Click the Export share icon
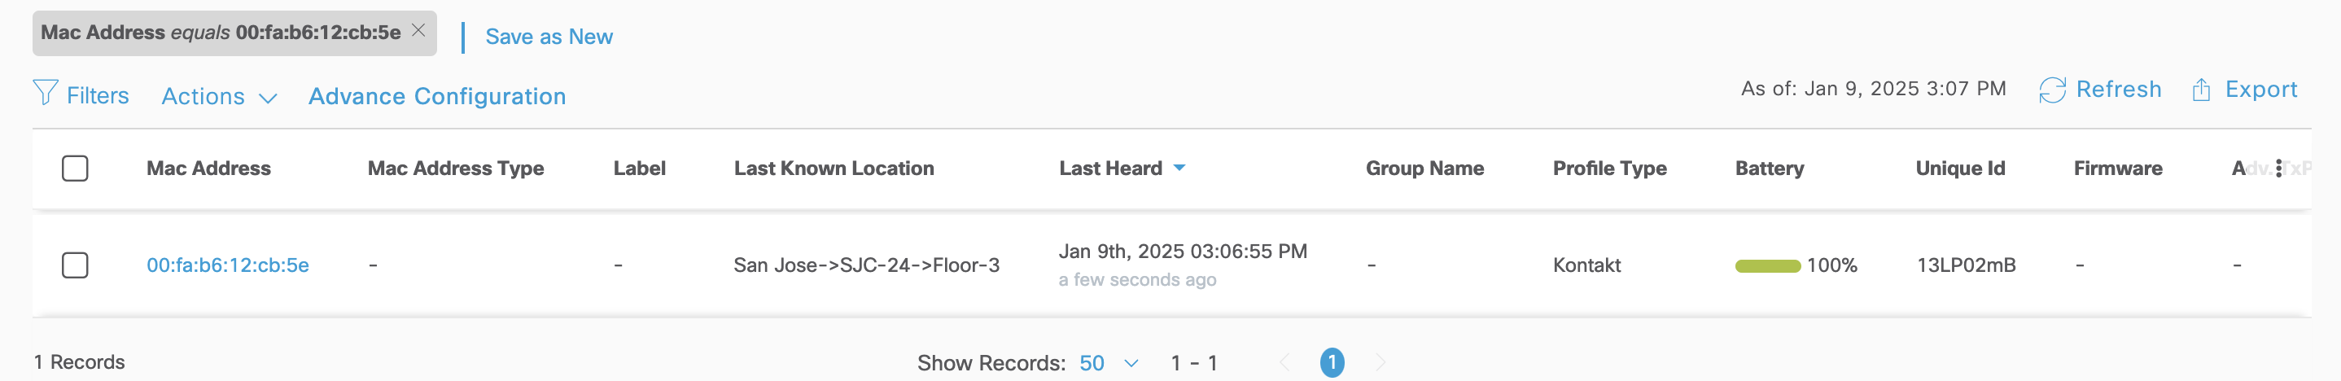This screenshot has width=2341, height=381. 2201,90
